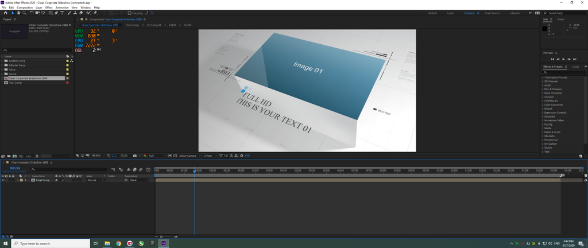
Task: Click the Home icon in toolbar
Action: pos(5,13)
